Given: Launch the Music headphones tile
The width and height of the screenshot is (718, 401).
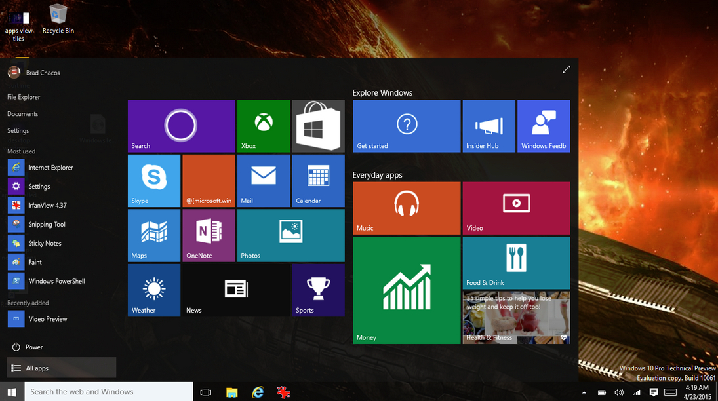Looking at the screenshot, I should pos(407,208).
